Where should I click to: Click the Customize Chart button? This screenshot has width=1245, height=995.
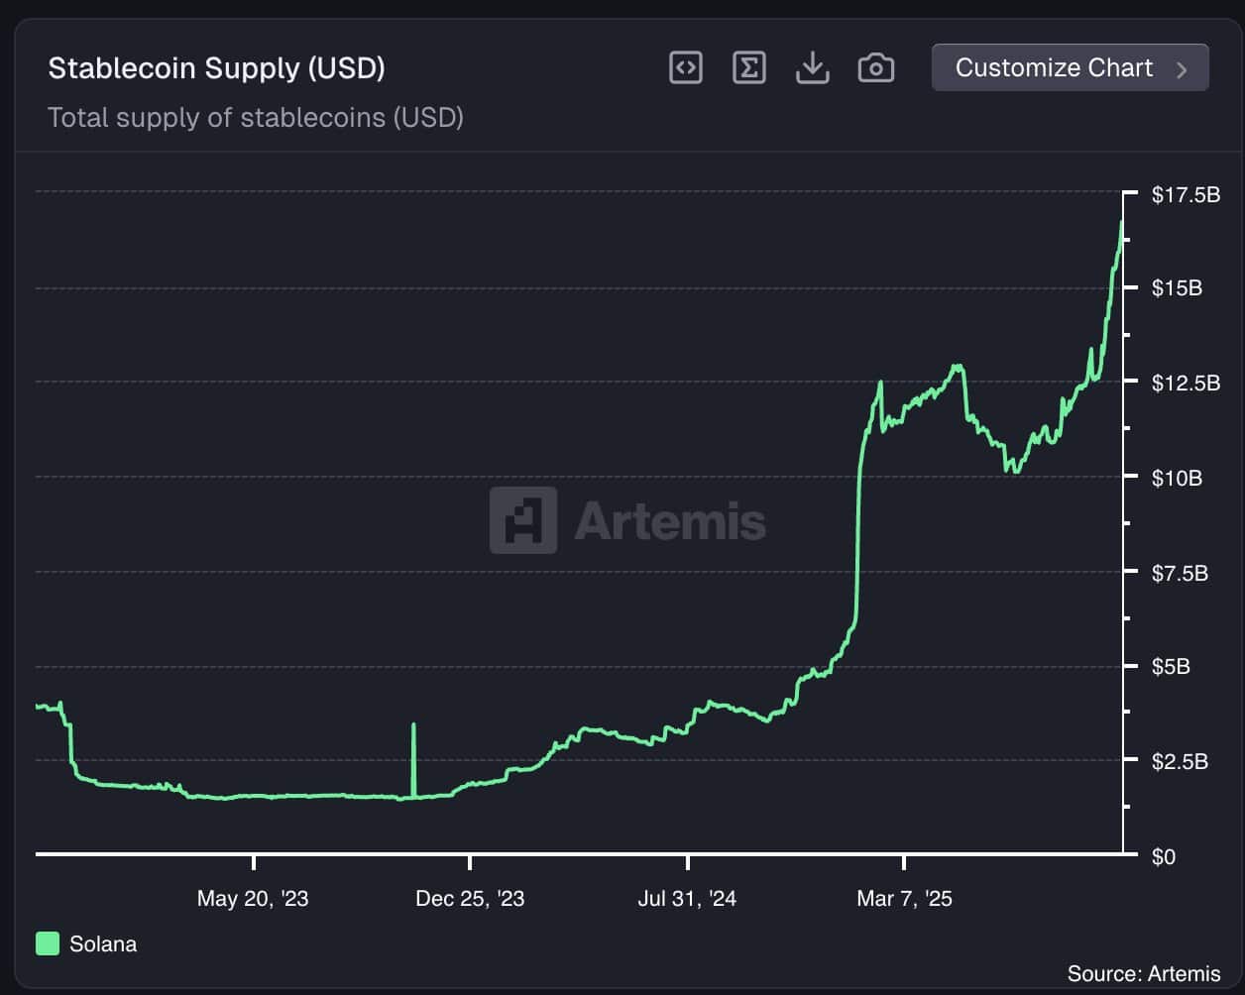(1070, 67)
